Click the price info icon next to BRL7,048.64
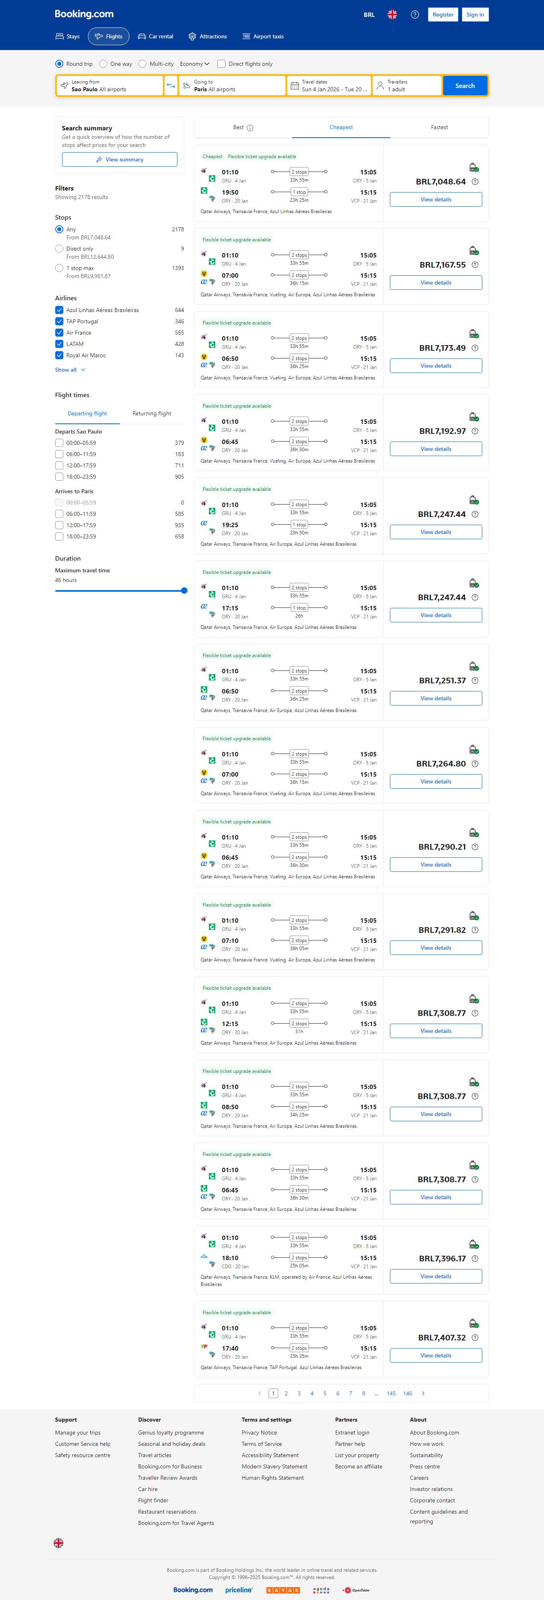The height and width of the screenshot is (1600, 544). (x=475, y=182)
